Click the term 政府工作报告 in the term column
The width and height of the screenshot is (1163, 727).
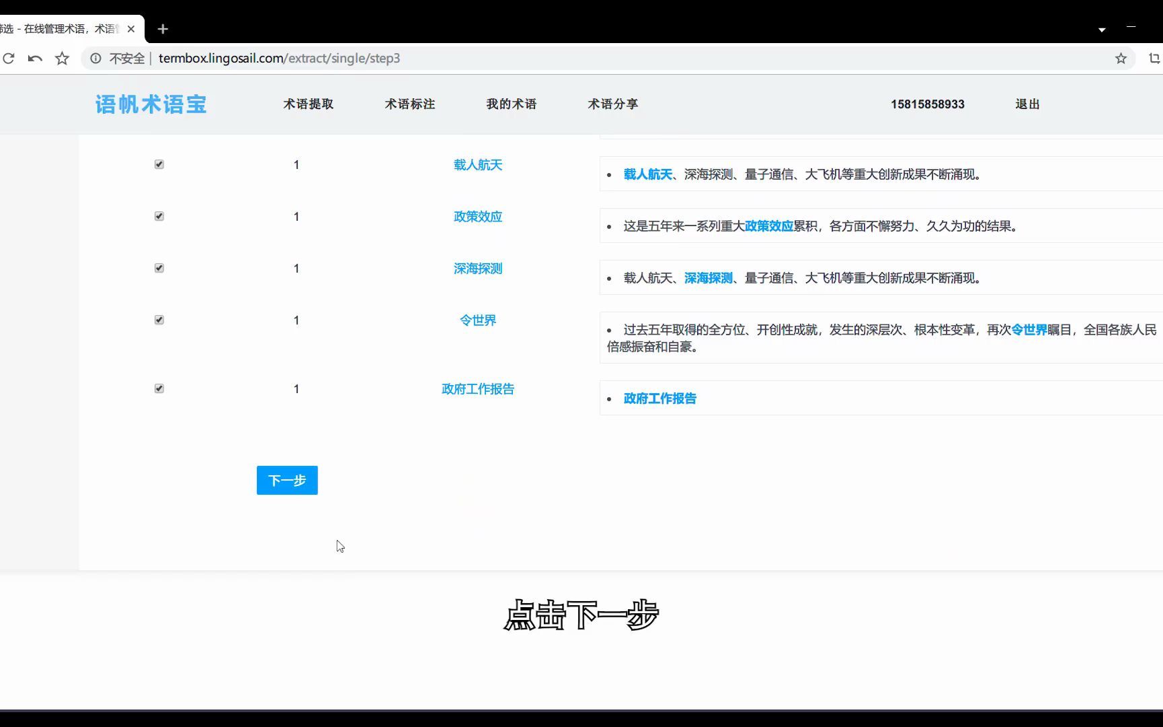click(478, 389)
